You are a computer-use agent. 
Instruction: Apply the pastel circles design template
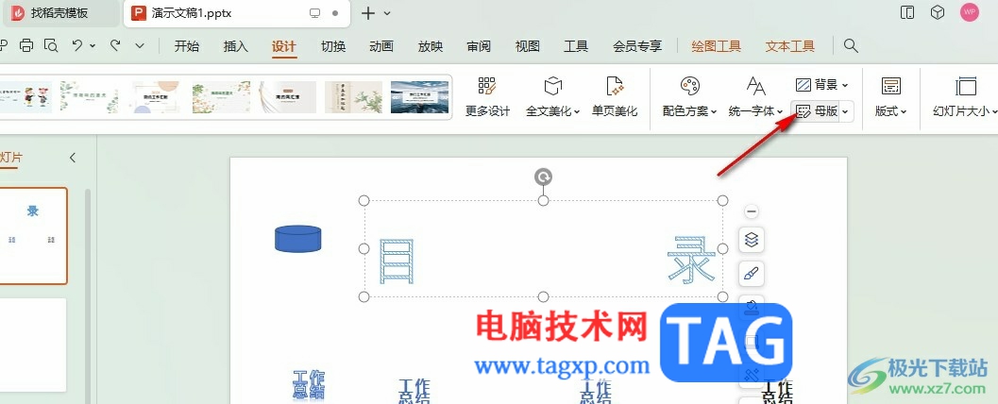coord(155,96)
